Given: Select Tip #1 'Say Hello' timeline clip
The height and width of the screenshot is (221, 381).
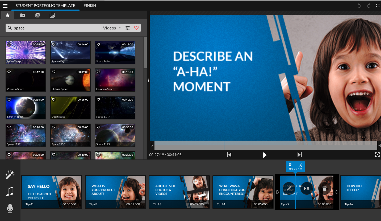Looking at the screenshot, I should point(52,192).
